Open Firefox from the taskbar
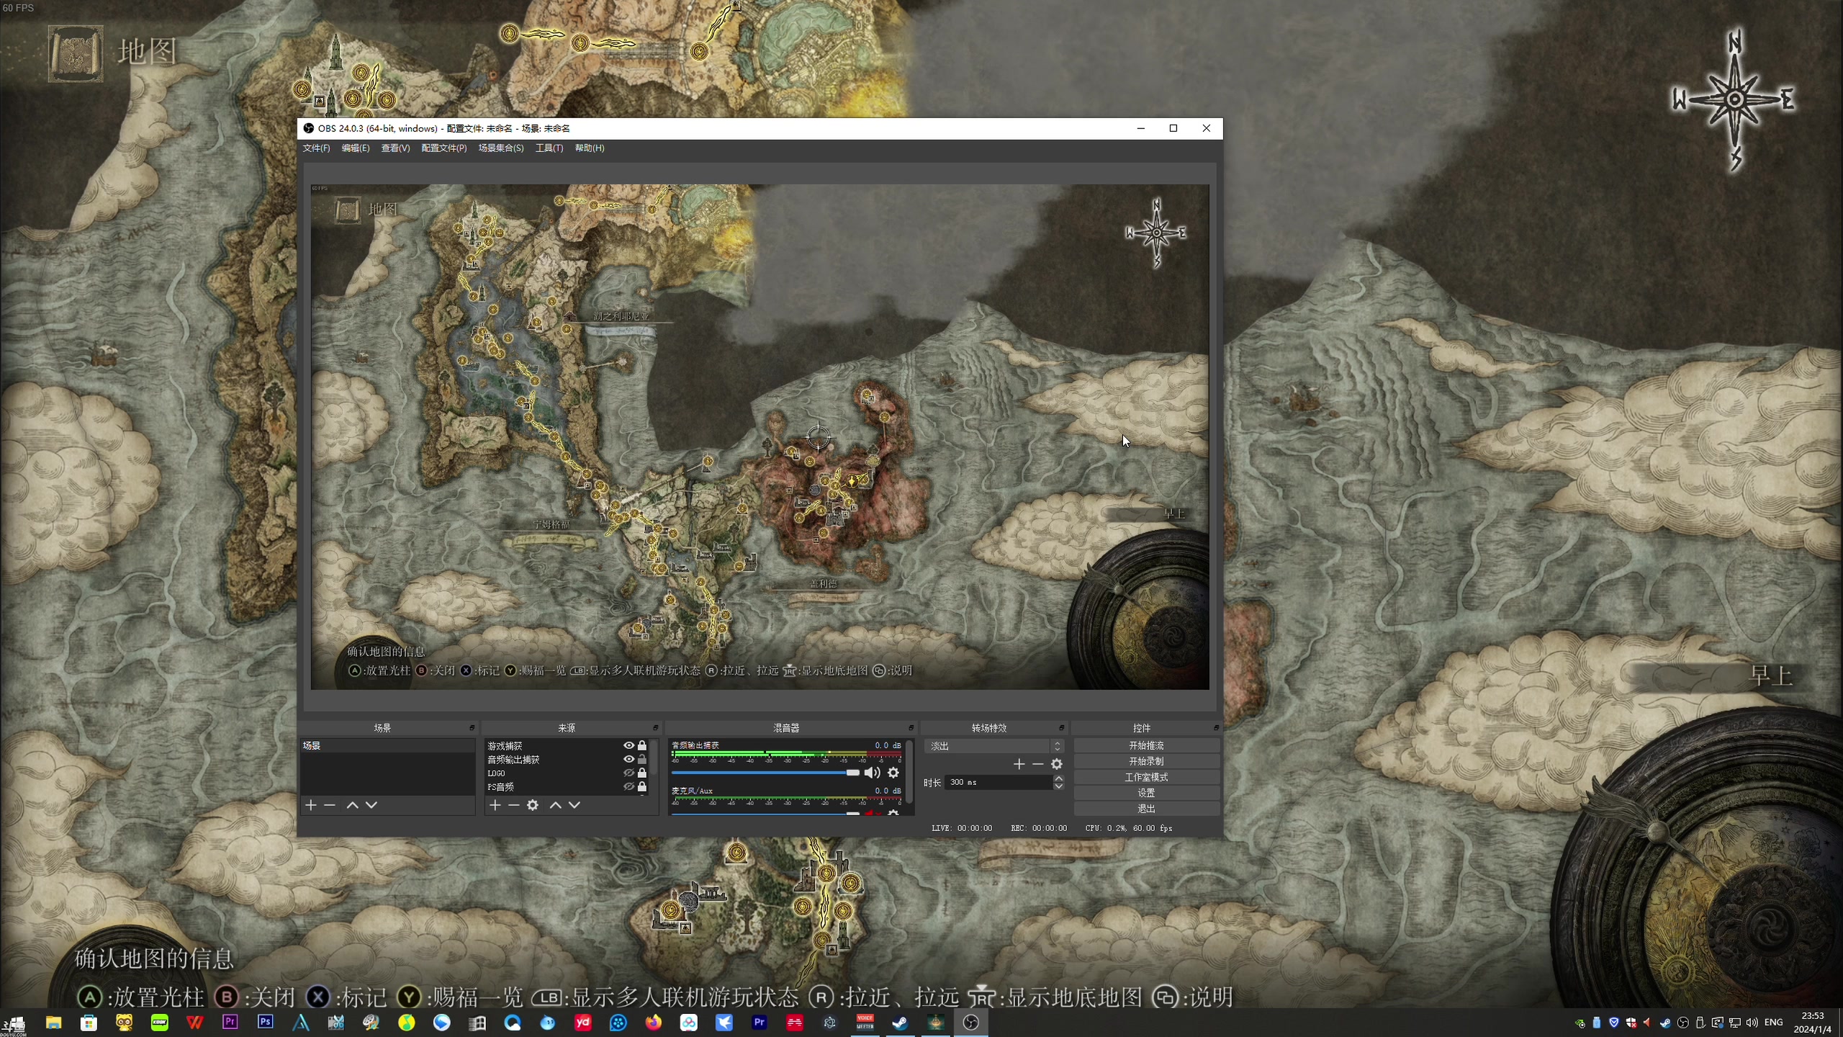The image size is (1843, 1037). [653, 1023]
